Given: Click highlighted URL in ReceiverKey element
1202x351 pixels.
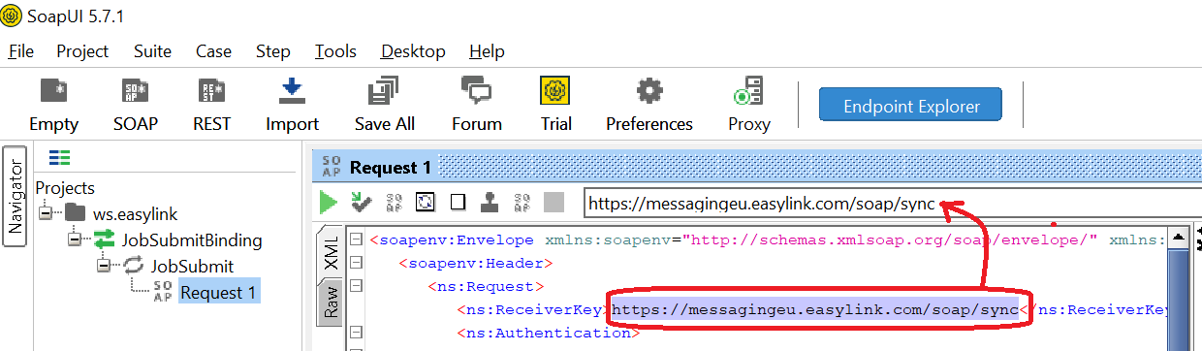Looking at the screenshot, I should (x=815, y=309).
